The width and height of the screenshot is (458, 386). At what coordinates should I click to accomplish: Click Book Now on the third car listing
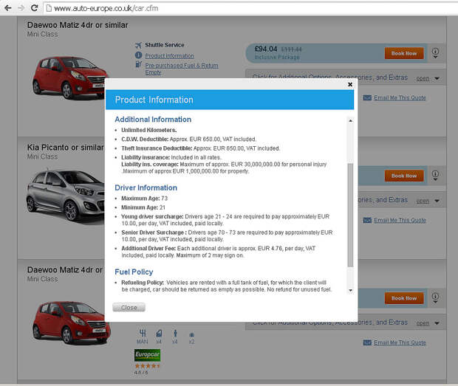click(x=404, y=298)
